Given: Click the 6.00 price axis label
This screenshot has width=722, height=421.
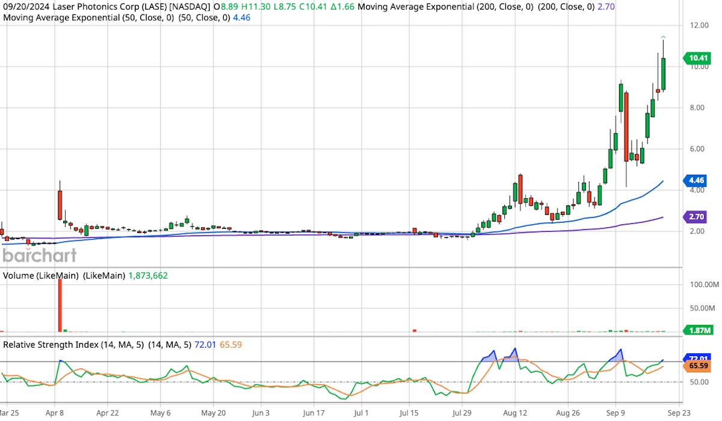Looking at the screenshot, I should point(698,149).
